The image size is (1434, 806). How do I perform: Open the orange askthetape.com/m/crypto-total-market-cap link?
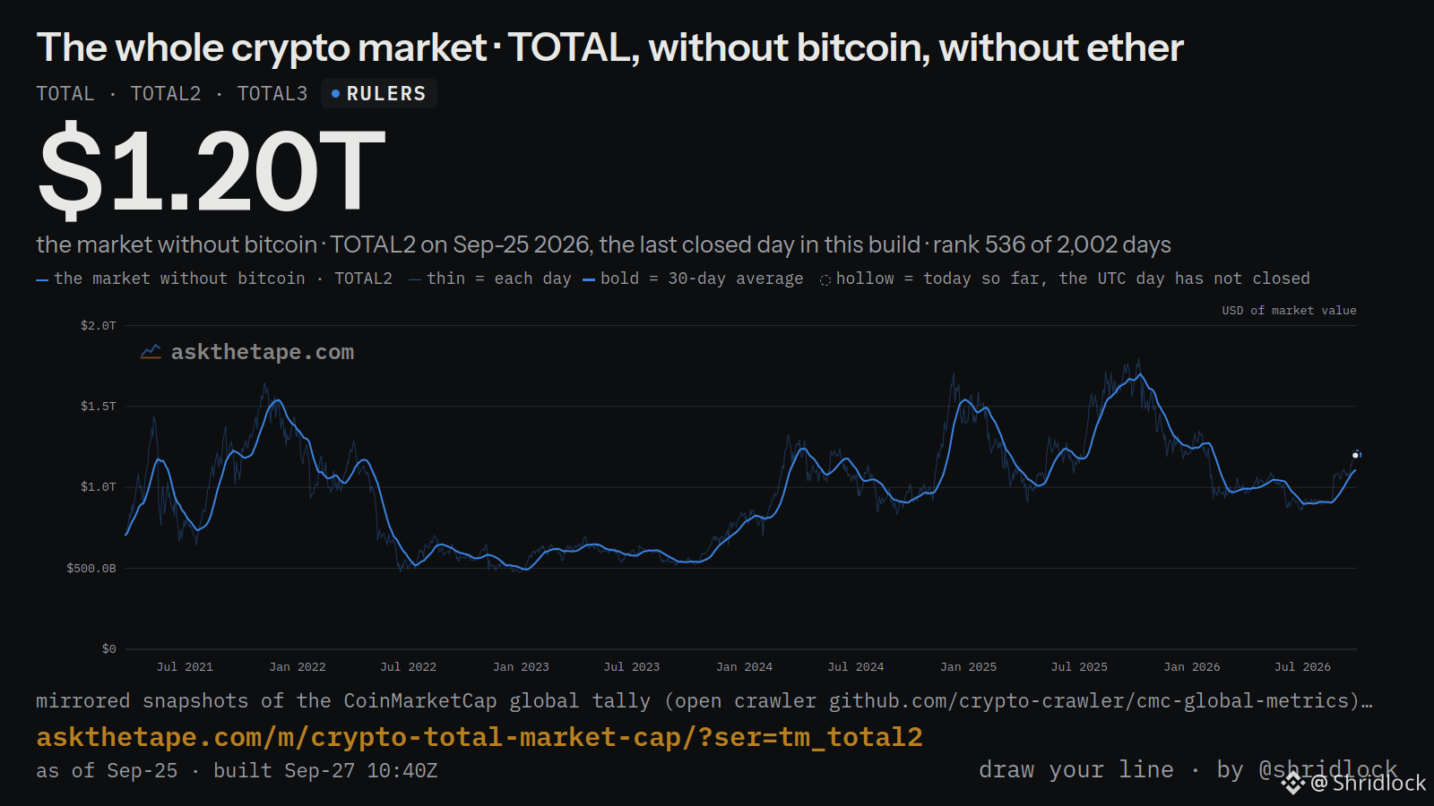click(x=479, y=737)
